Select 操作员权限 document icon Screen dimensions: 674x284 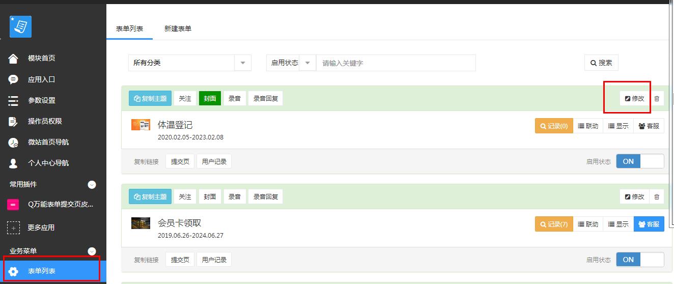point(13,121)
